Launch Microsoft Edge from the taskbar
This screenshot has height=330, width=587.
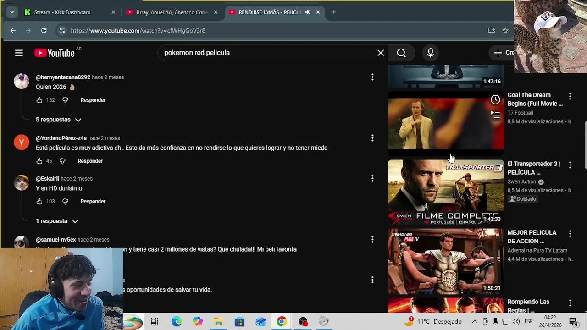click(176, 321)
